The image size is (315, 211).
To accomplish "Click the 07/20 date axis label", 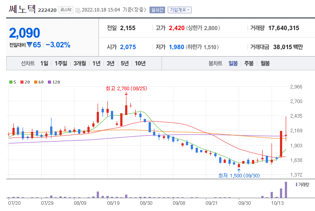I will 14,203.
